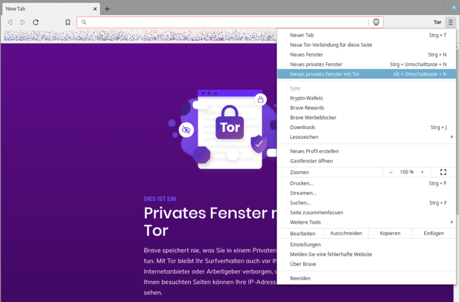Expand the Lesezeichen submenu
Image resolution: width=460 pixels, height=302 pixels.
pyautogui.click(x=367, y=137)
